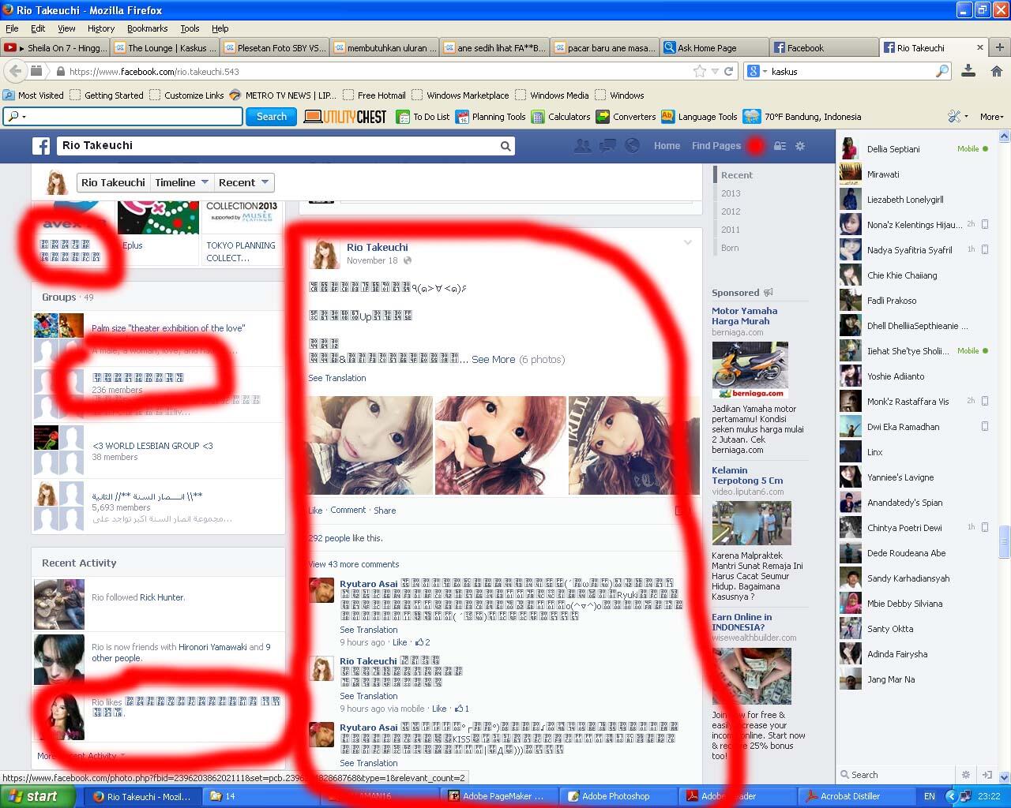The height and width of the screenshot is (808, 1011).
Task: Click sponsored megaphone icon
Action: coord(769,293)
